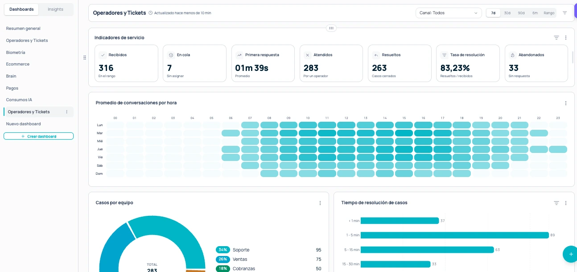Select the 6m range toggle
The width and height of the screenshot is (577, 272).
[x=535, y=13]
